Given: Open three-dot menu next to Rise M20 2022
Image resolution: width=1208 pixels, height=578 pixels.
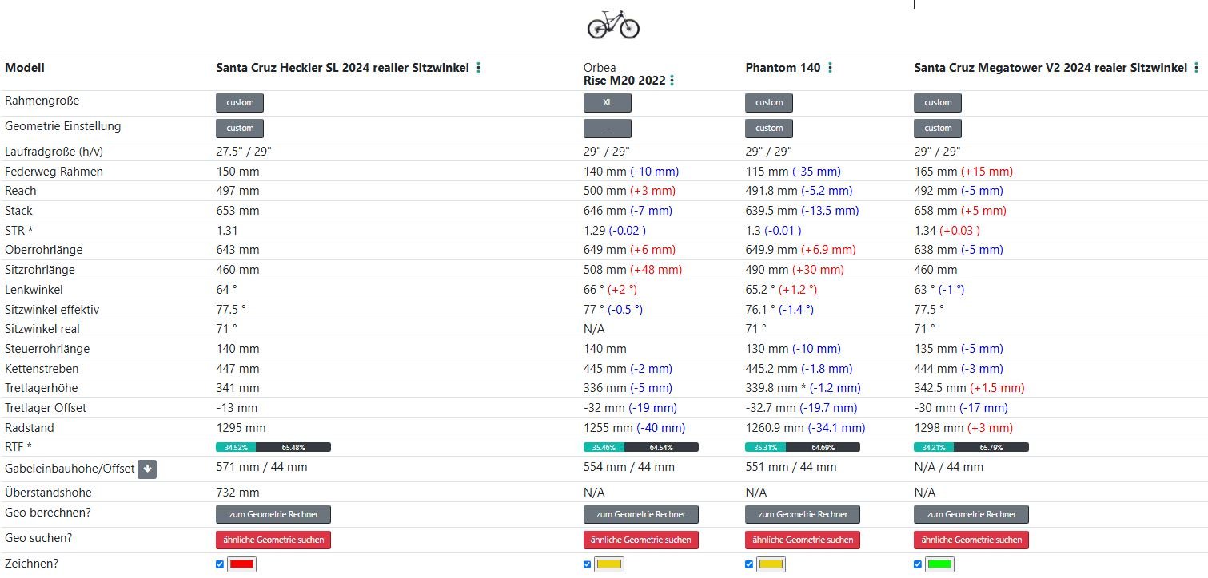Looking at the screenshot, I should pos(672,81).
